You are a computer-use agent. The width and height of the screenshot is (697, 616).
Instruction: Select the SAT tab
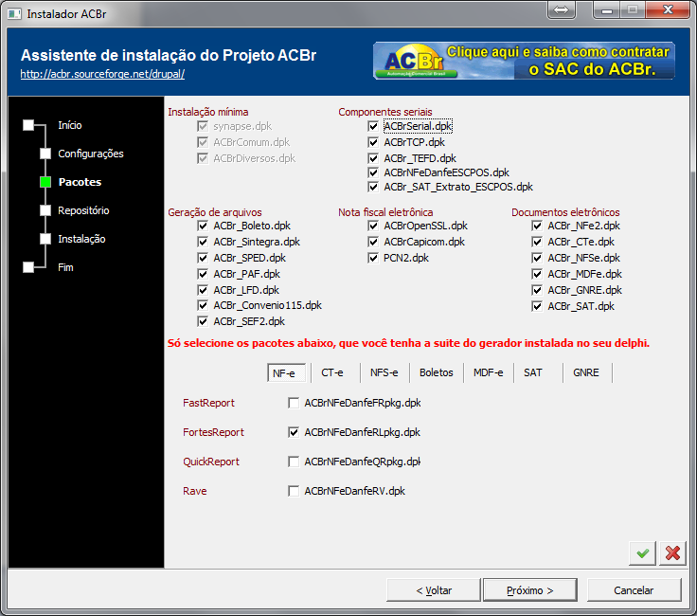coord(532,372)
